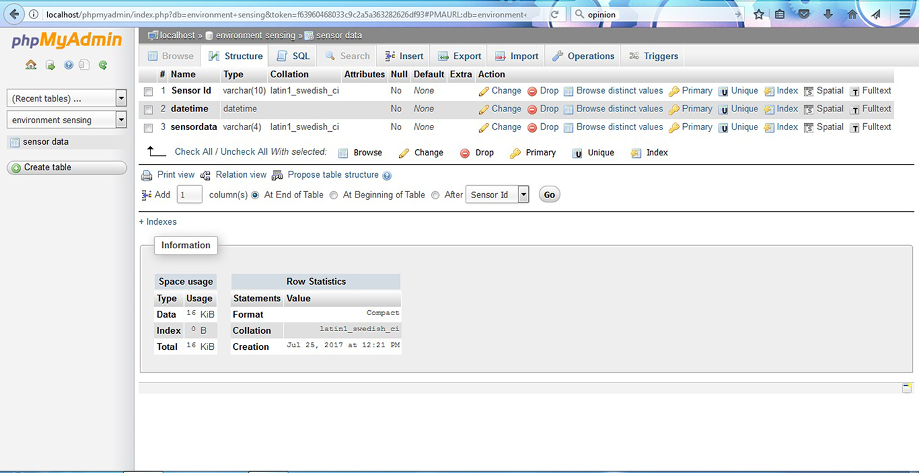The width and height of the screenshot is (919, 473).
Task: Open the blue help documentation icon
Action: click(69, 65)
